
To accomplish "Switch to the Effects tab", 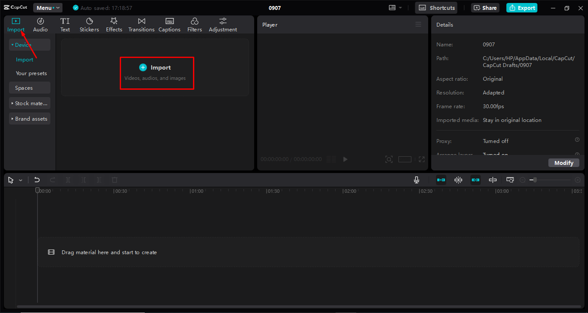I will coord(114,25).
